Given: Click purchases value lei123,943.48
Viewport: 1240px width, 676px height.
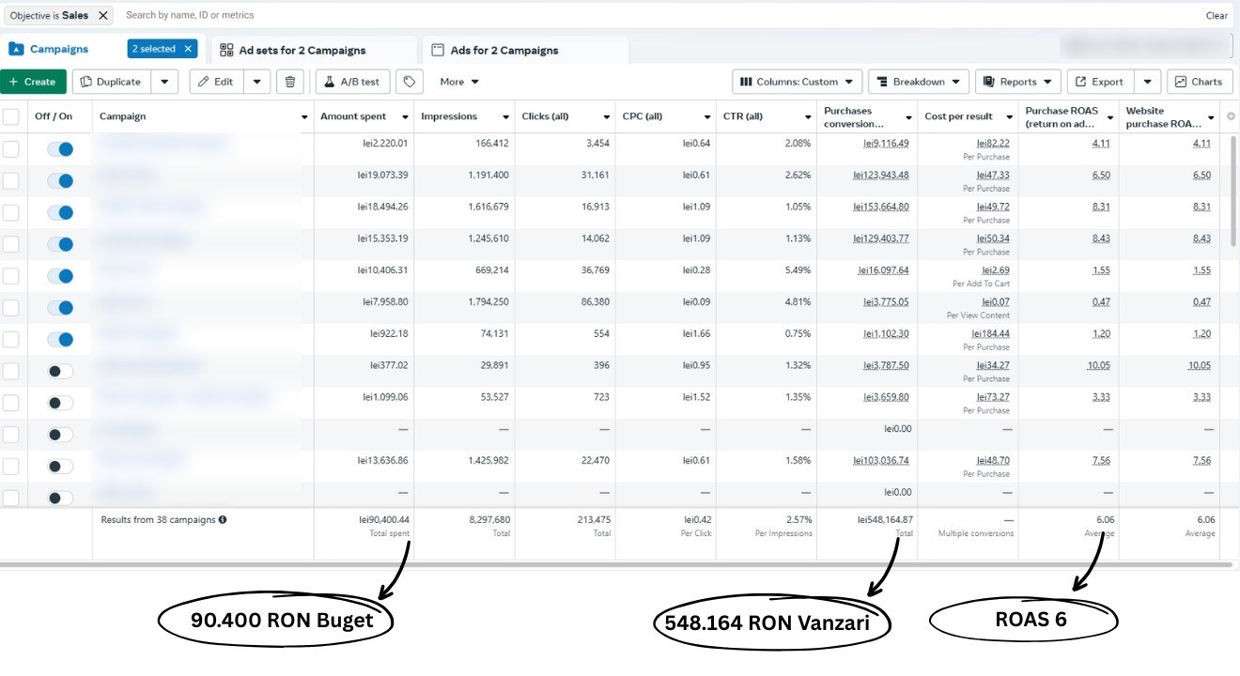Looking at the screenshot, I should click(881, 176).
